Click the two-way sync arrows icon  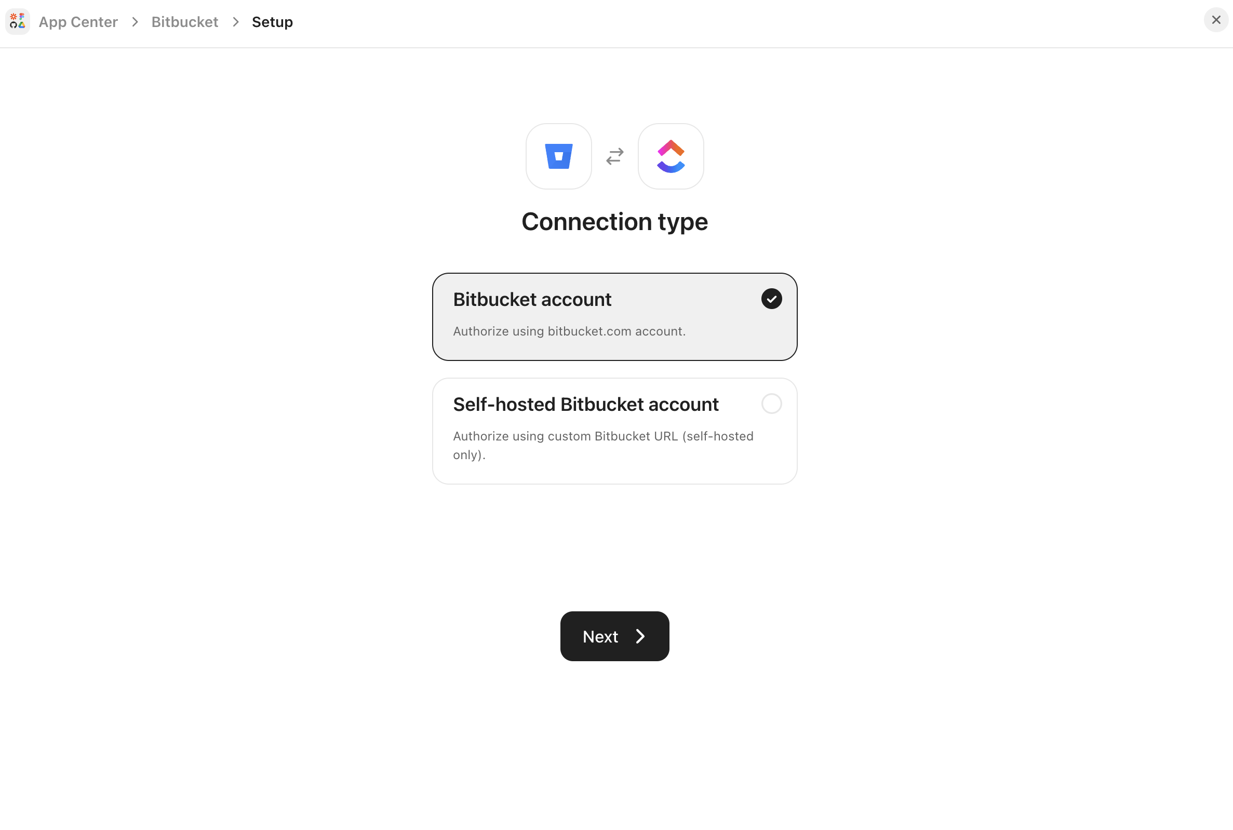click(x=614, y=156)
